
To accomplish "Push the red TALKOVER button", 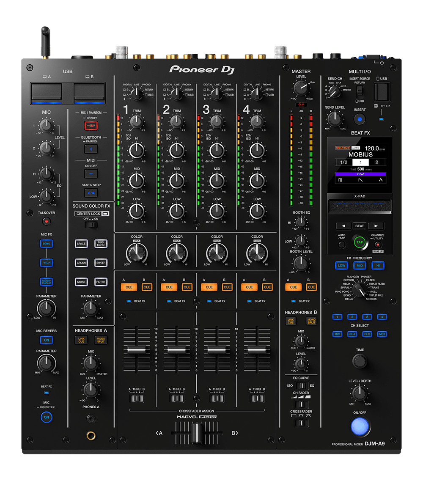I will pyautogui.click(x=46, y=221).
